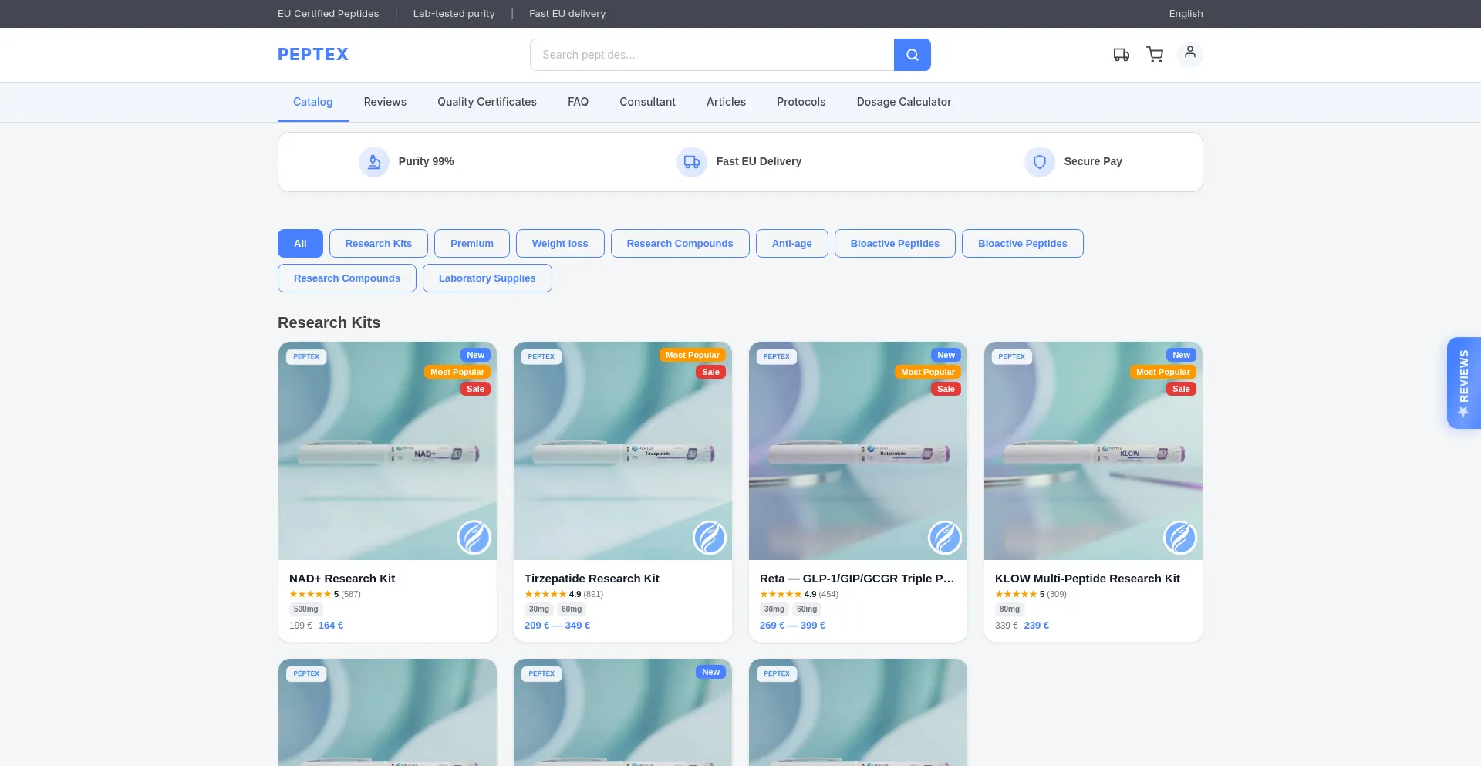Click the Purity 99% microscope icon
This screenshot has width=1481, height=766.
[374, 162]
